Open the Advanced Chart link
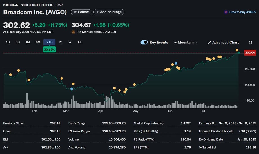Screen dimensions: 259x154 coord(223,42)
